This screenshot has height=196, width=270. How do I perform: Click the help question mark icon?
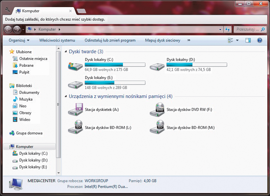click(259, 40)
